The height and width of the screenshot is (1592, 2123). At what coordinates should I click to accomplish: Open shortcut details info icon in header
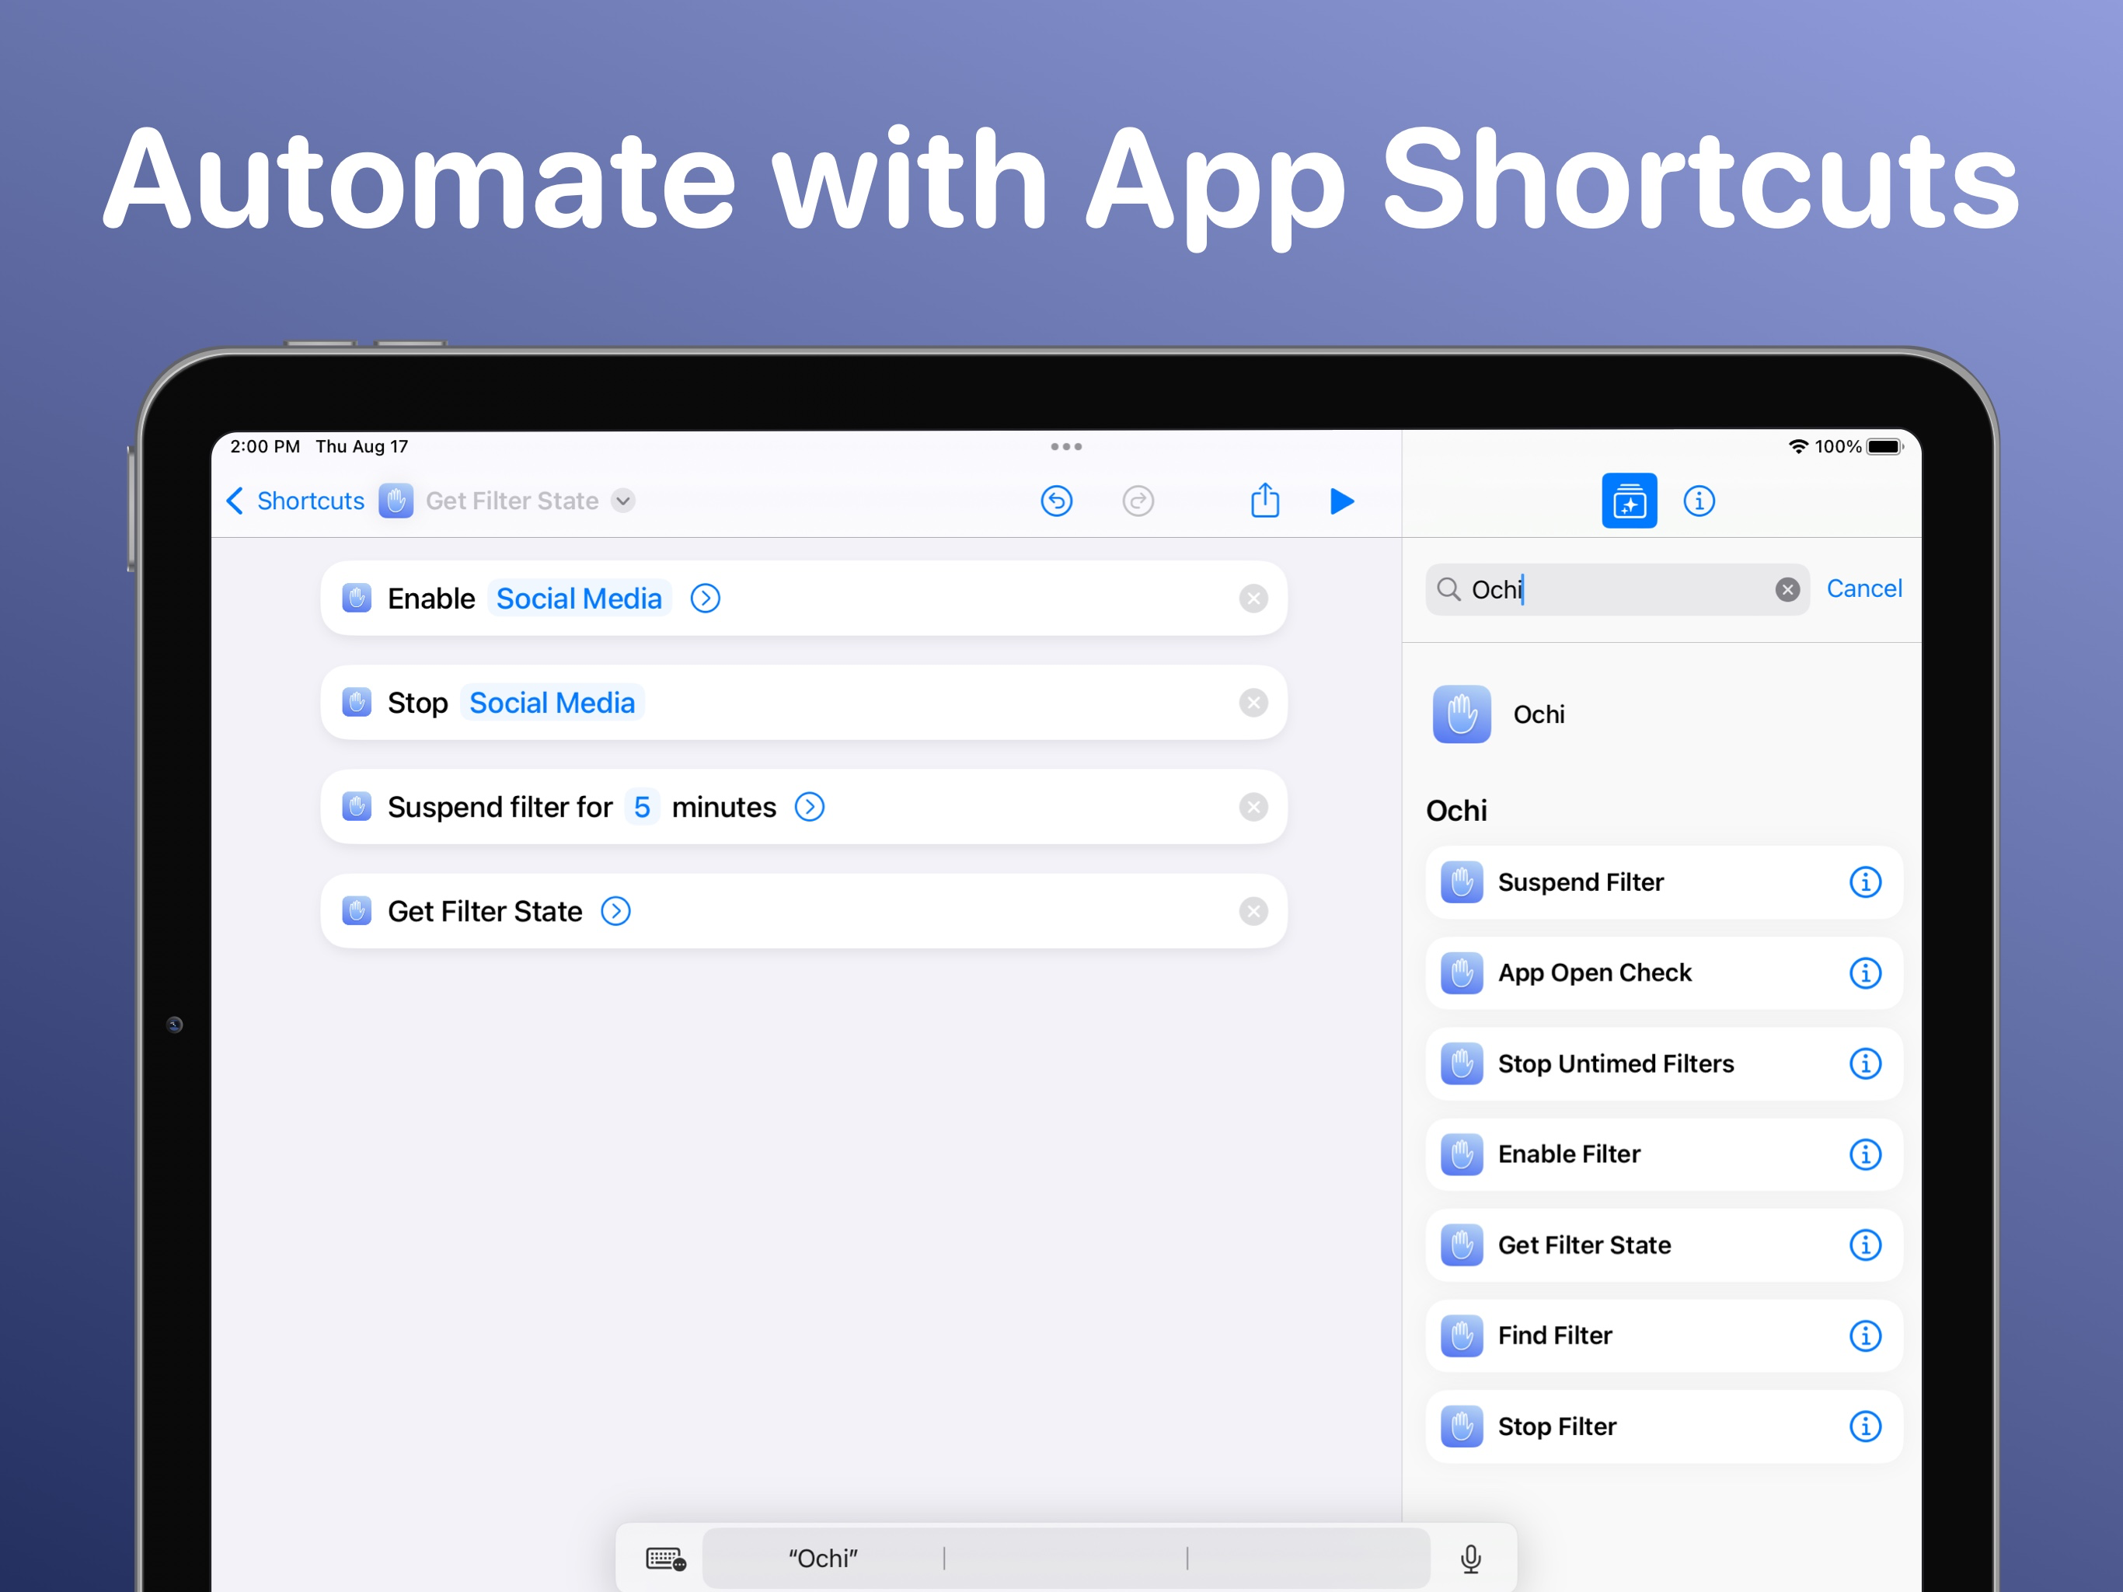click(x=1698, y=501)
